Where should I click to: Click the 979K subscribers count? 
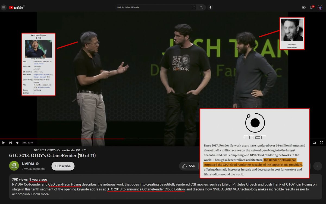coord(33,169)
